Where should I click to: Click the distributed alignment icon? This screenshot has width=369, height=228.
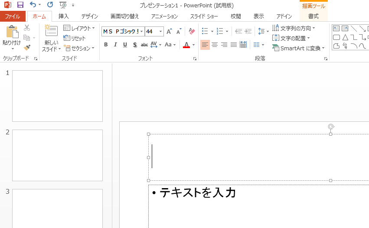coord(243,45)
